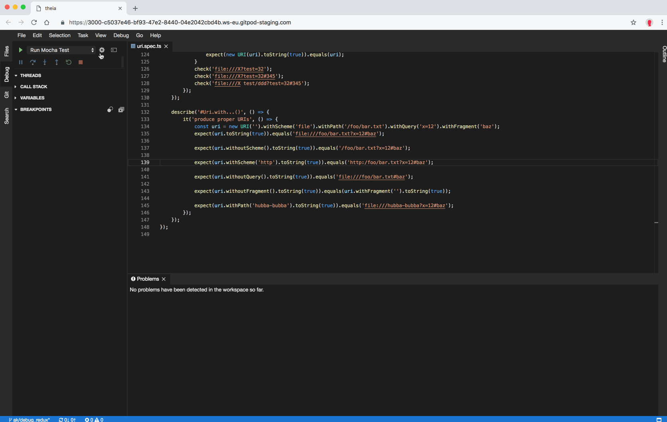Select the uri.spec.ts editor tab
Image resolution: width=667 pixels, height=422 pixels.
click(x=149, y=46)
